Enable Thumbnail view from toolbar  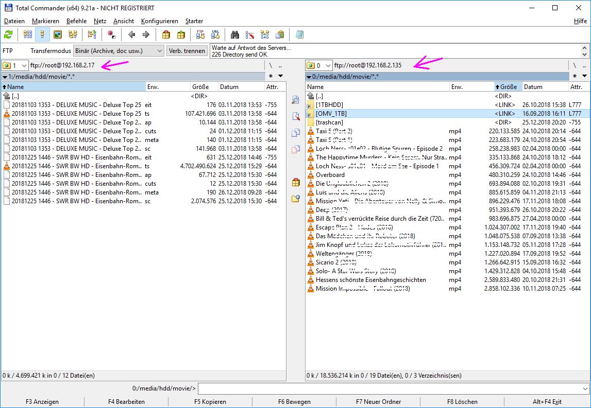(x=57, y=34)
